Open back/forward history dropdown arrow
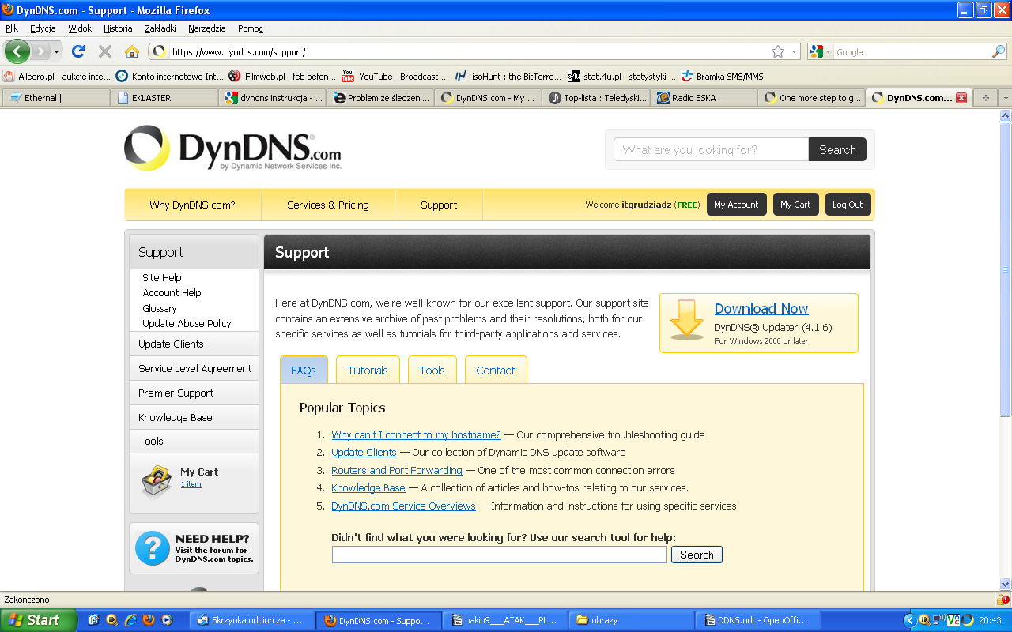The image size is (1012, 632). pyautogui.click(x=56, y=51)
